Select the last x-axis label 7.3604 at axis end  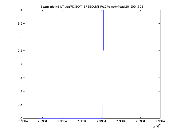(160, 121)
